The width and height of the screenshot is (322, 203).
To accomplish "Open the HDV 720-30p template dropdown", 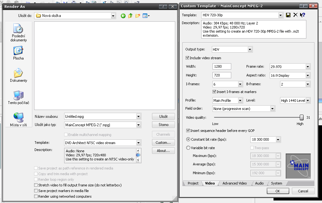I will click(280, 15).
